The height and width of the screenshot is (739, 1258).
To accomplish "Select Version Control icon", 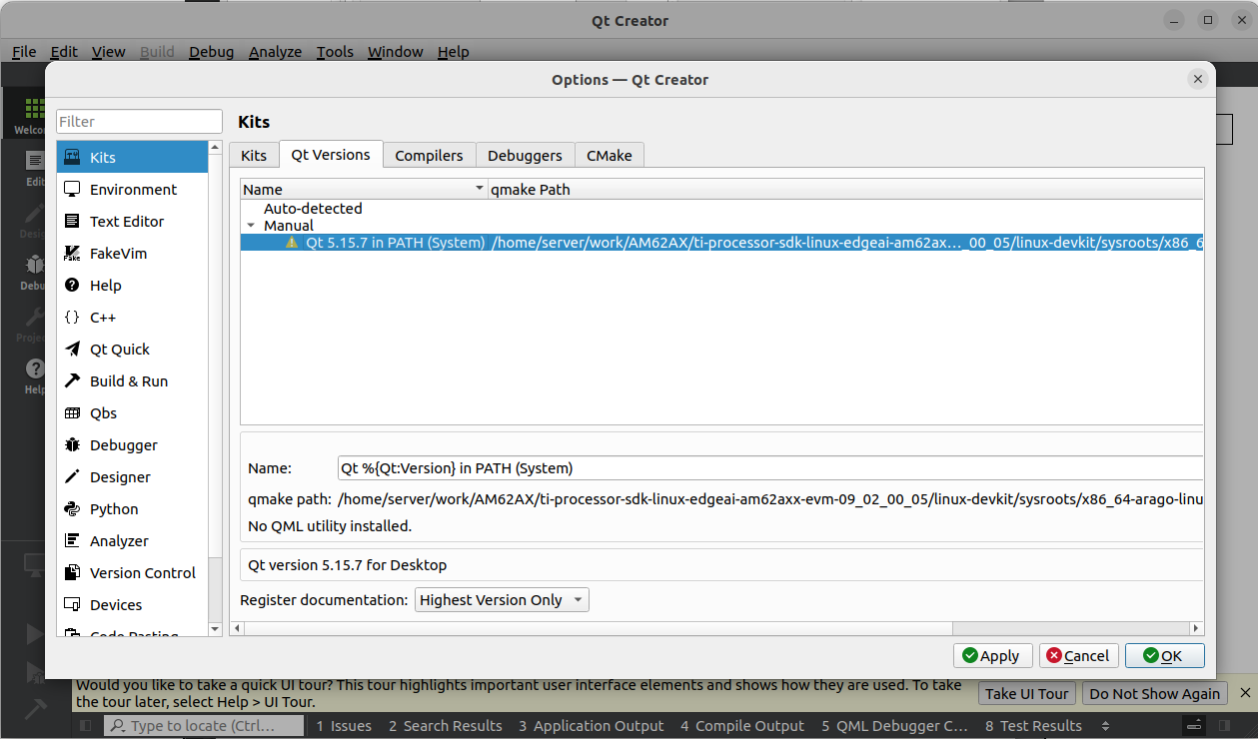I will pyautogui.click(x=72, y=573).
